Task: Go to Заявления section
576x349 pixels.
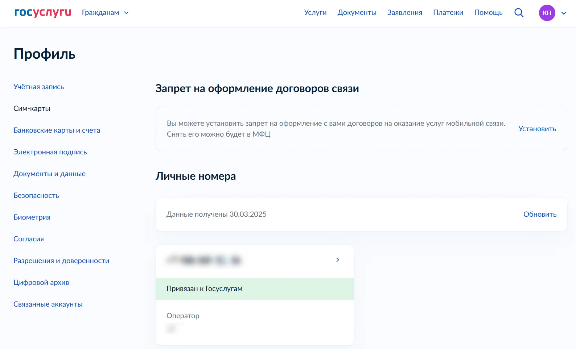Action: [404, 13]
